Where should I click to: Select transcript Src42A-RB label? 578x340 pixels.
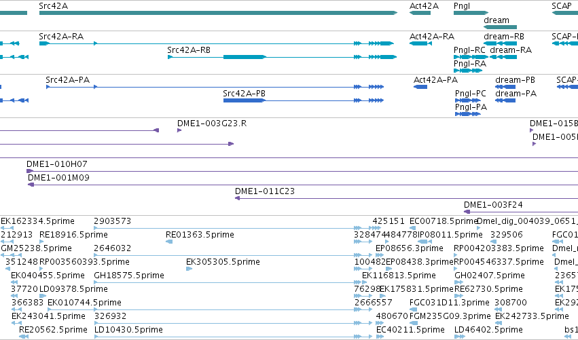[189, 50]
